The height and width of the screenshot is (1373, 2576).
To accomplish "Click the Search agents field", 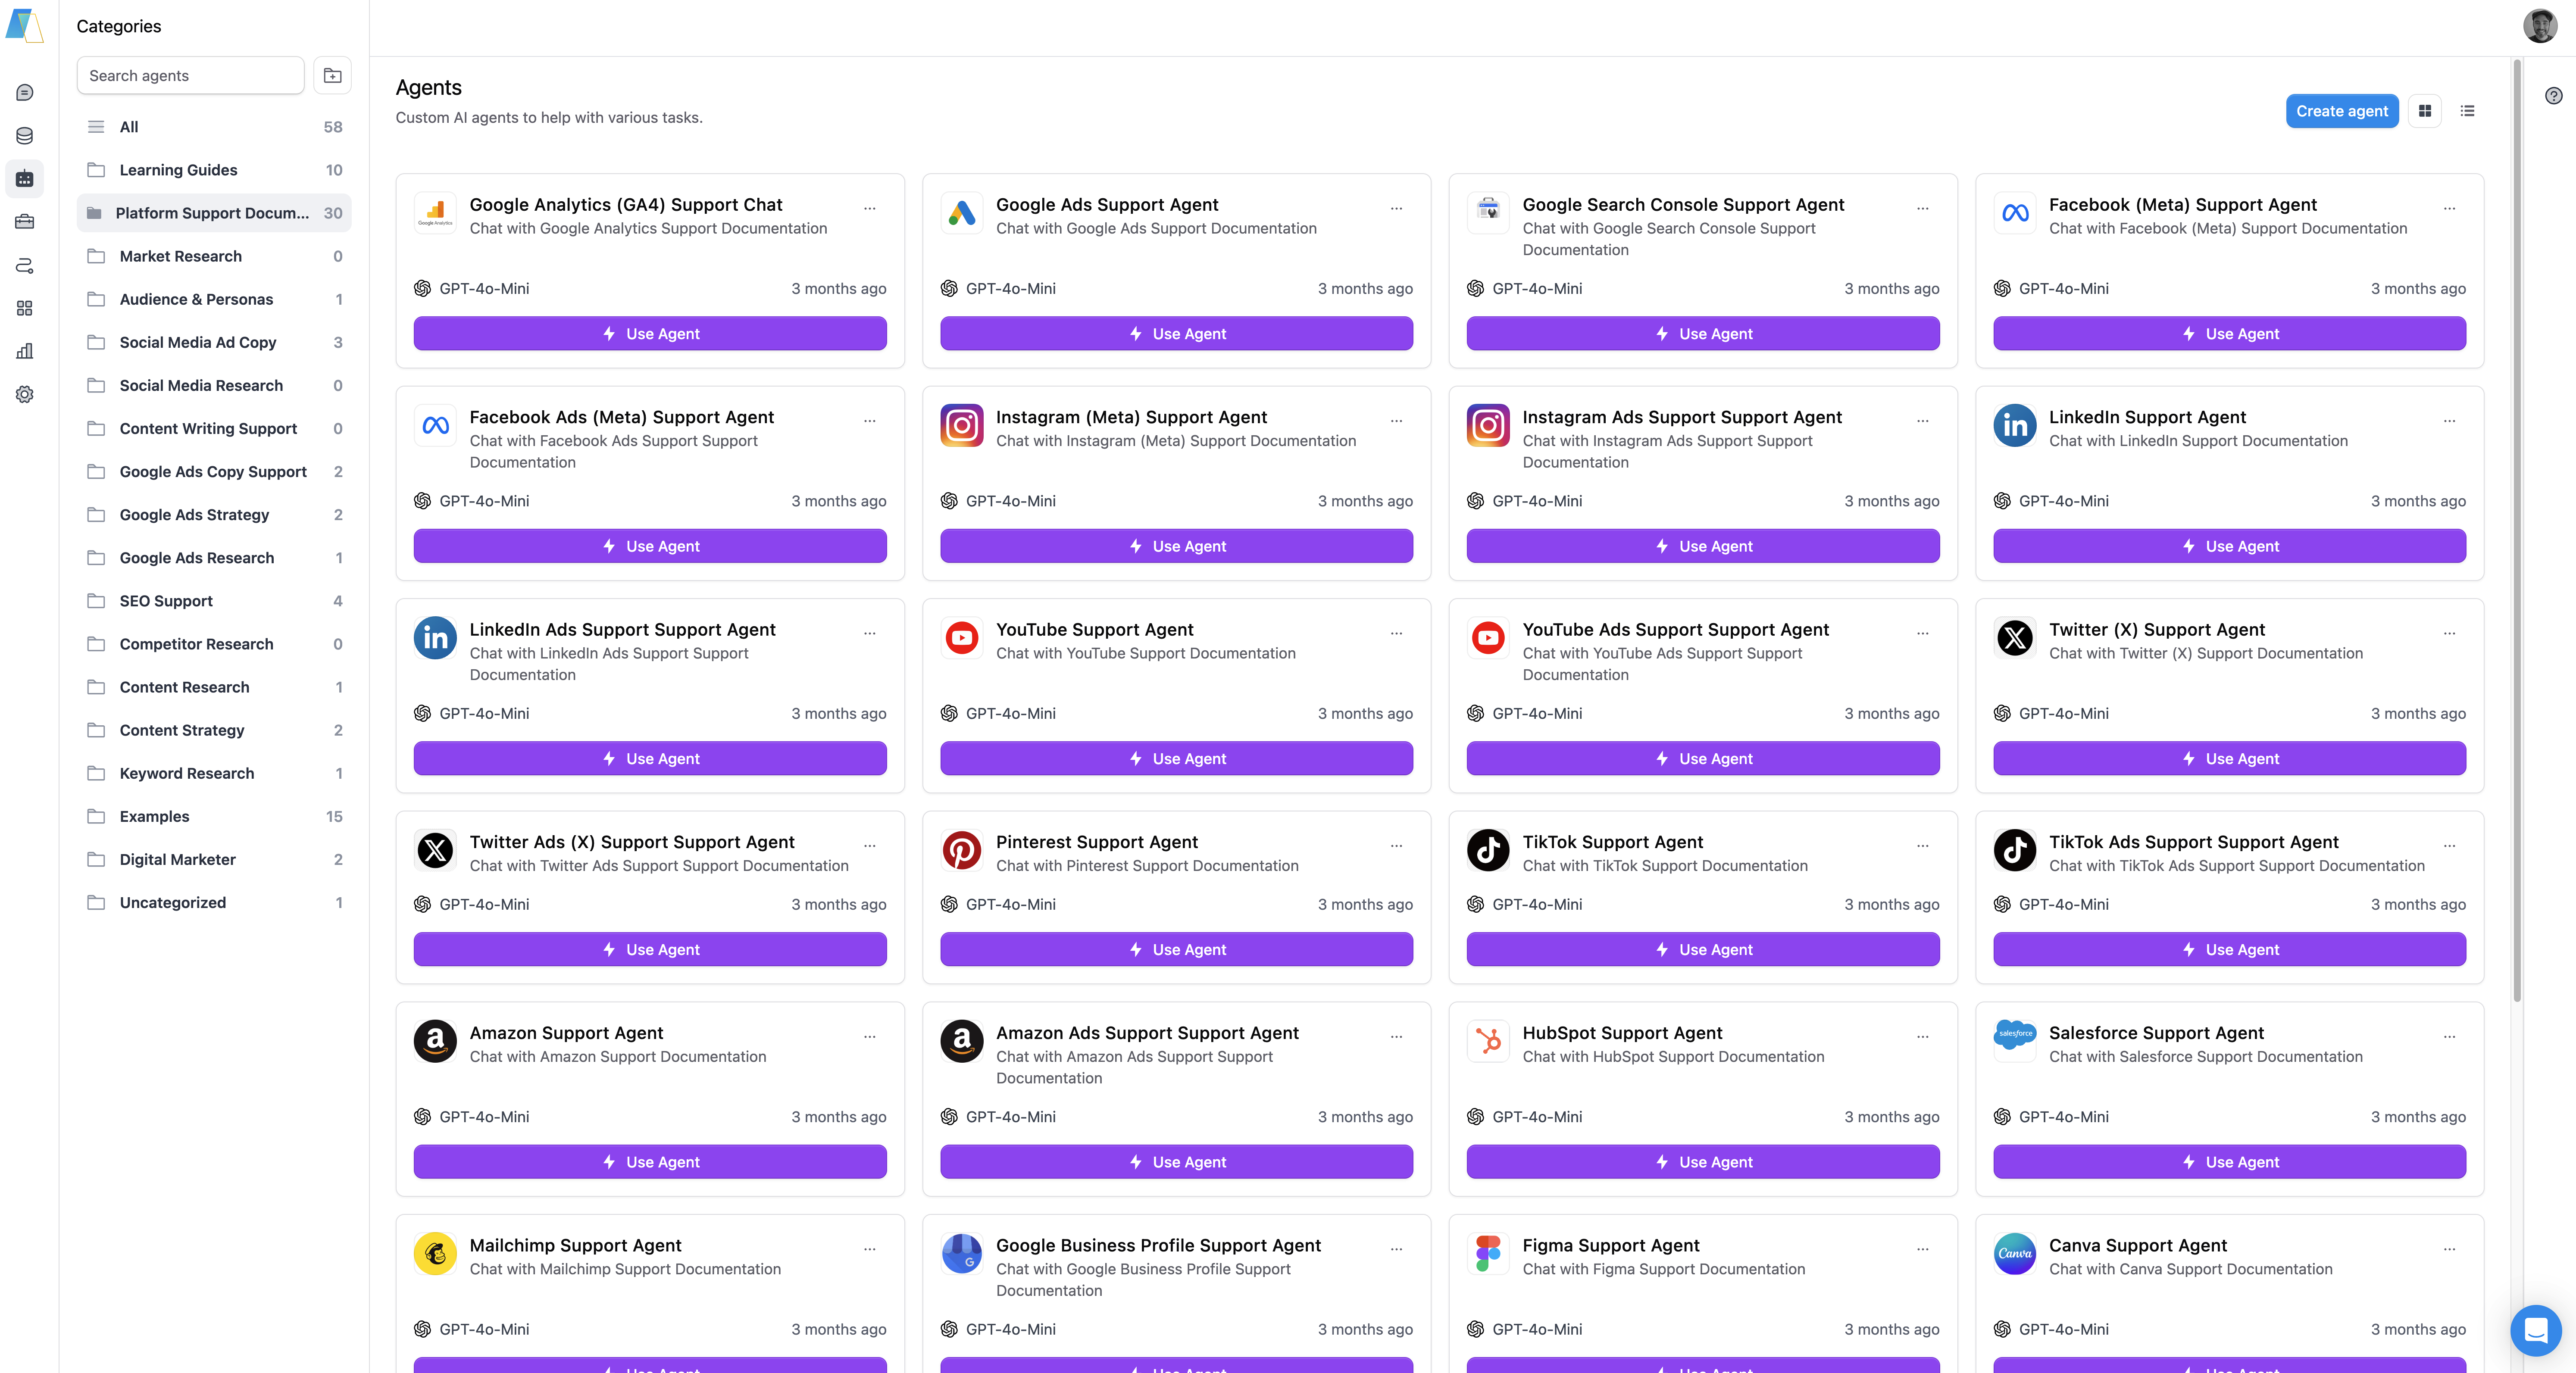I will pyautogui.click(x=190, y=76).
